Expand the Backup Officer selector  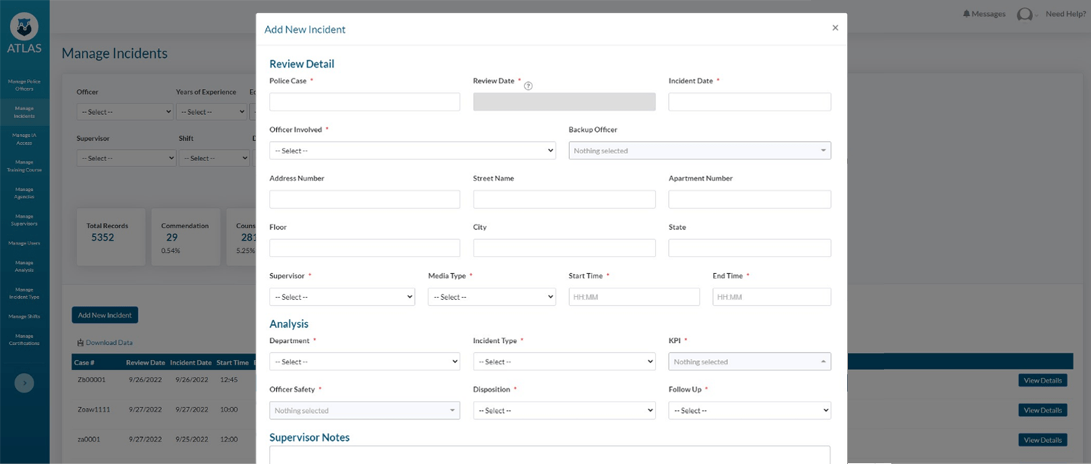[x=699, y=151]
